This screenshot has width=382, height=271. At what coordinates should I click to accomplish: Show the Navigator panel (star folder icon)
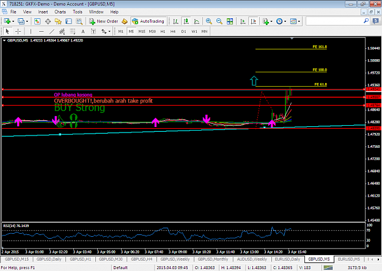(x=58, y=21)
